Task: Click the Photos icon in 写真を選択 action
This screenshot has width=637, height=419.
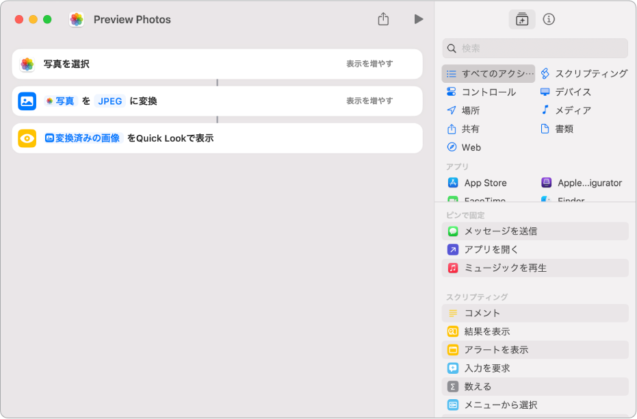Action: point(27,64)
